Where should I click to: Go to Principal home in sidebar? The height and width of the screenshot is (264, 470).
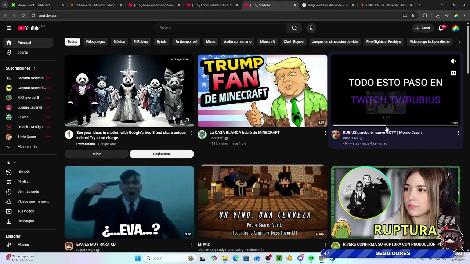click(x=28, y=43)
